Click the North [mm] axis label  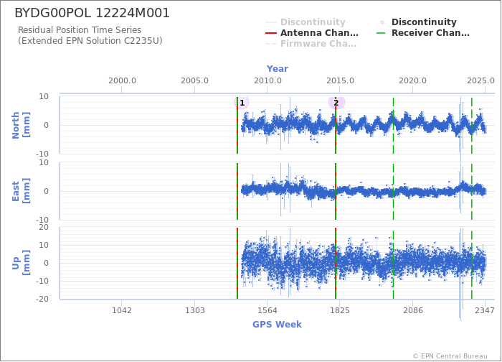point(21,125)
